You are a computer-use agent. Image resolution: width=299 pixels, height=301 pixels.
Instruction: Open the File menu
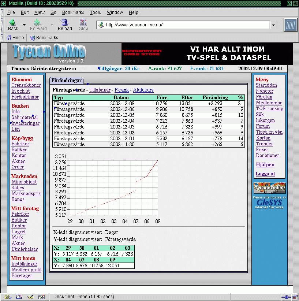(x=11, y=12)
